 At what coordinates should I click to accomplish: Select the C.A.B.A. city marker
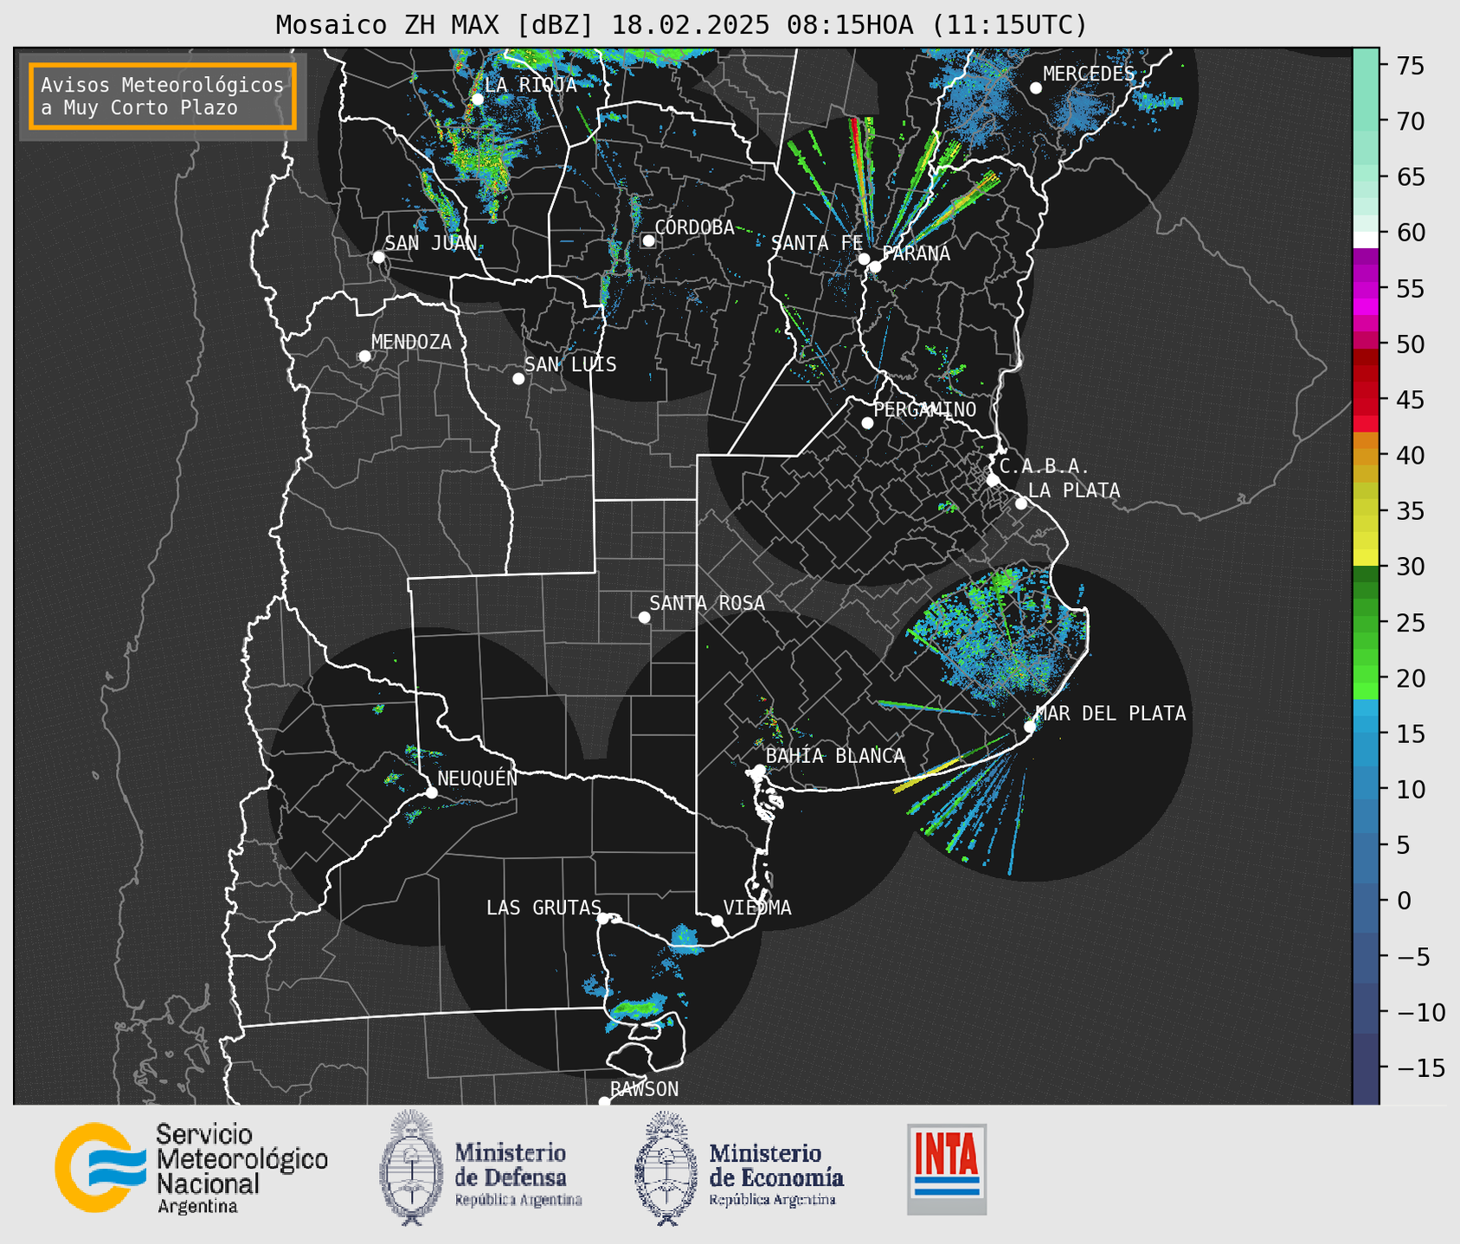(993, 480)
